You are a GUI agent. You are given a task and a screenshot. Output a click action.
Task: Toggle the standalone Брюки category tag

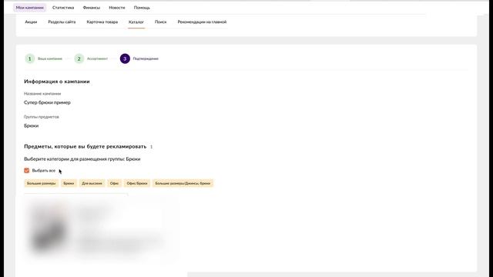pos(69,183)
